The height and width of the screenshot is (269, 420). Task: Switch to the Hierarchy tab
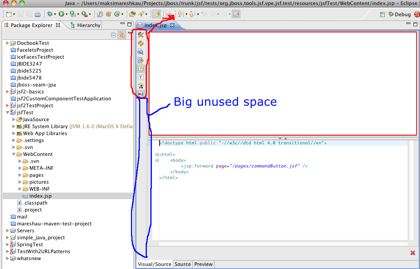pos(85,25)
